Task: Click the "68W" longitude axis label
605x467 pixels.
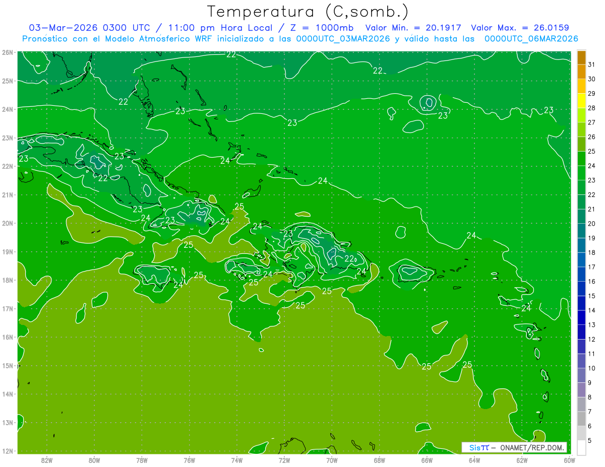Action: [380, 460]
